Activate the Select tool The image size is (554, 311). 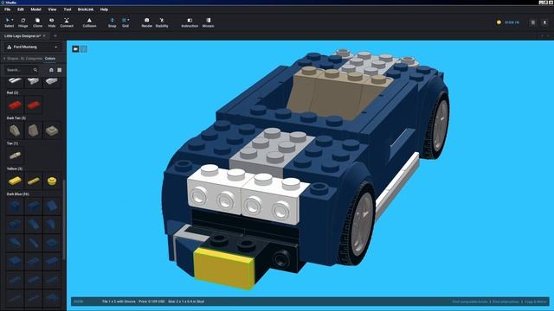point(9,22)
